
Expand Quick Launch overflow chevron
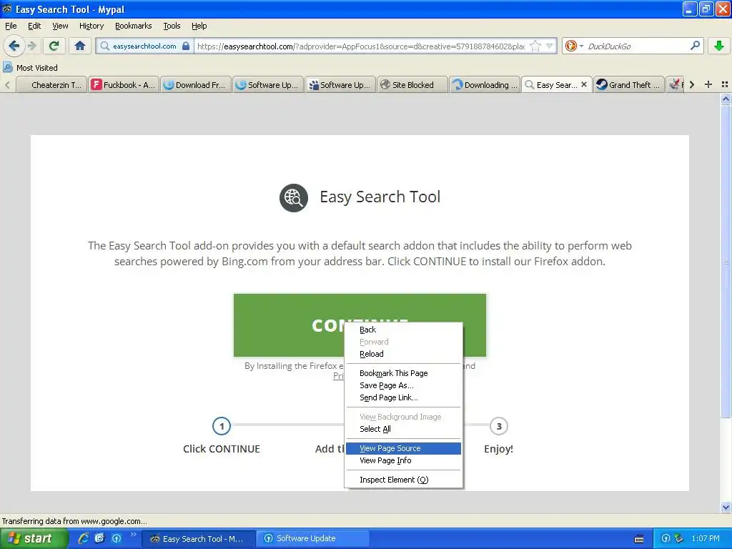133,535
